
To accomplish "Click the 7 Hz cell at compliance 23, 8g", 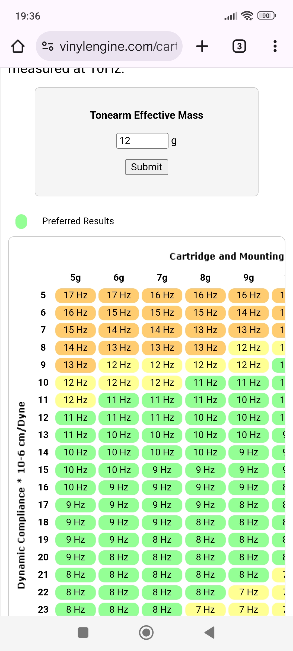I will [205, 609].
